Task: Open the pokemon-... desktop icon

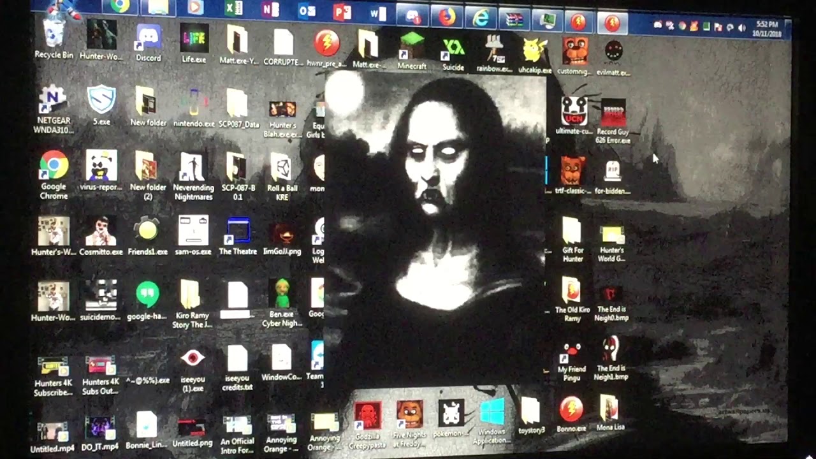Action: [x=451, y=419]
